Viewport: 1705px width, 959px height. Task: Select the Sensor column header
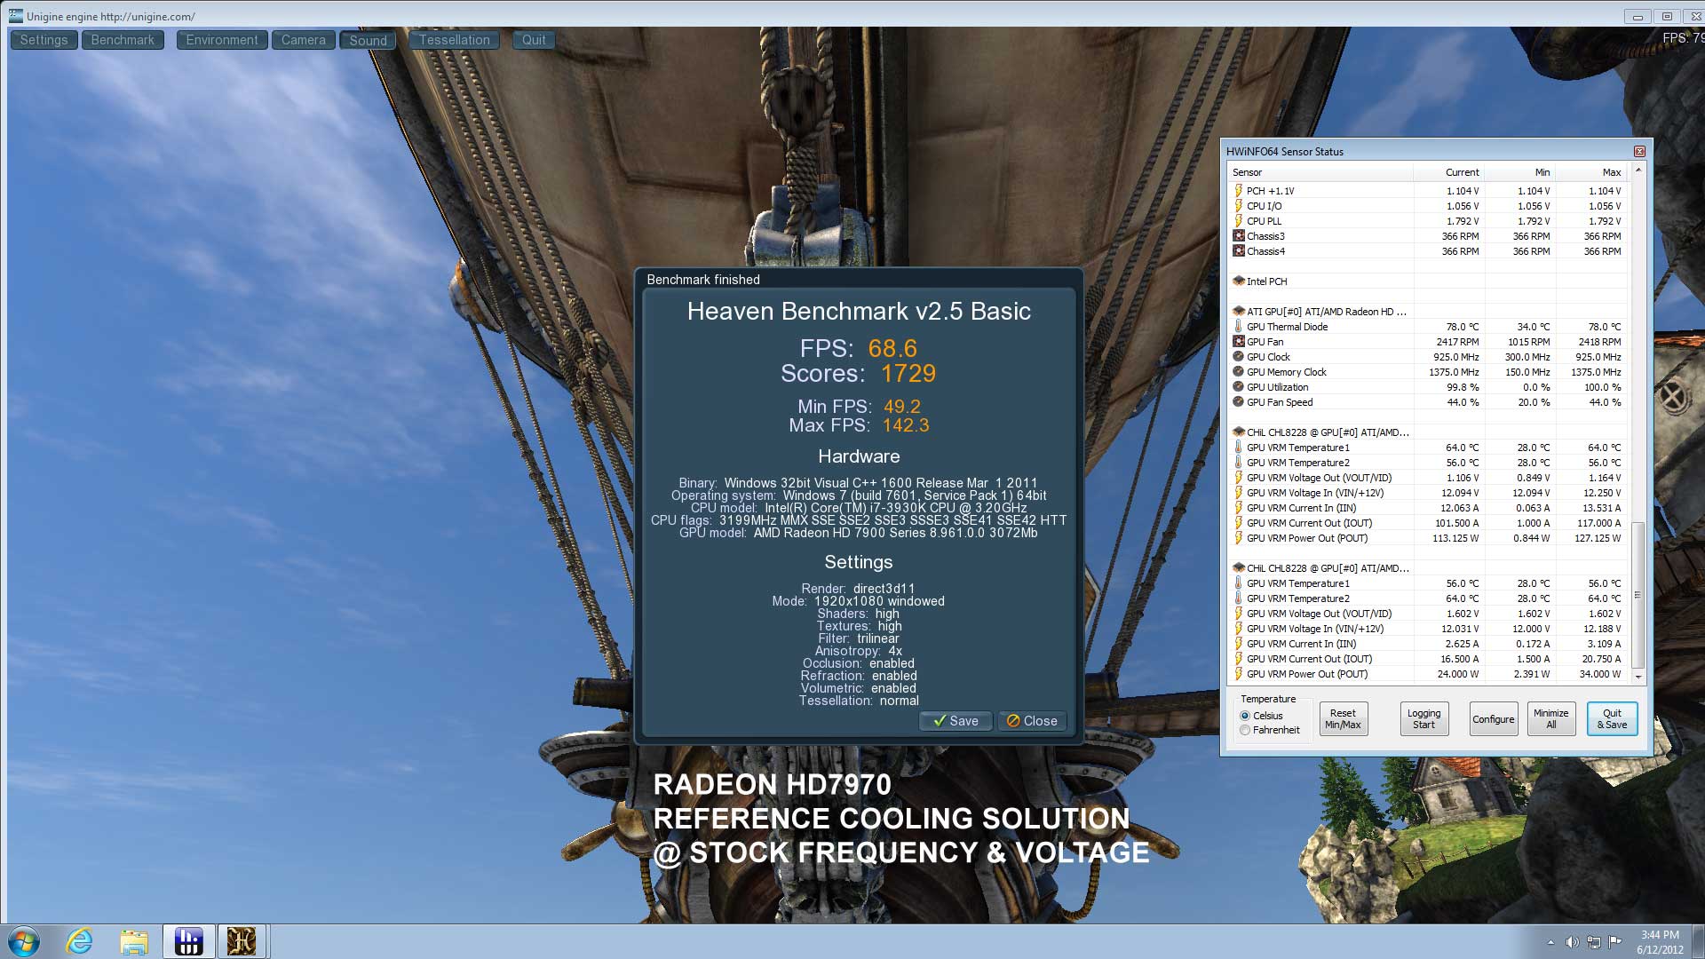1320,172
